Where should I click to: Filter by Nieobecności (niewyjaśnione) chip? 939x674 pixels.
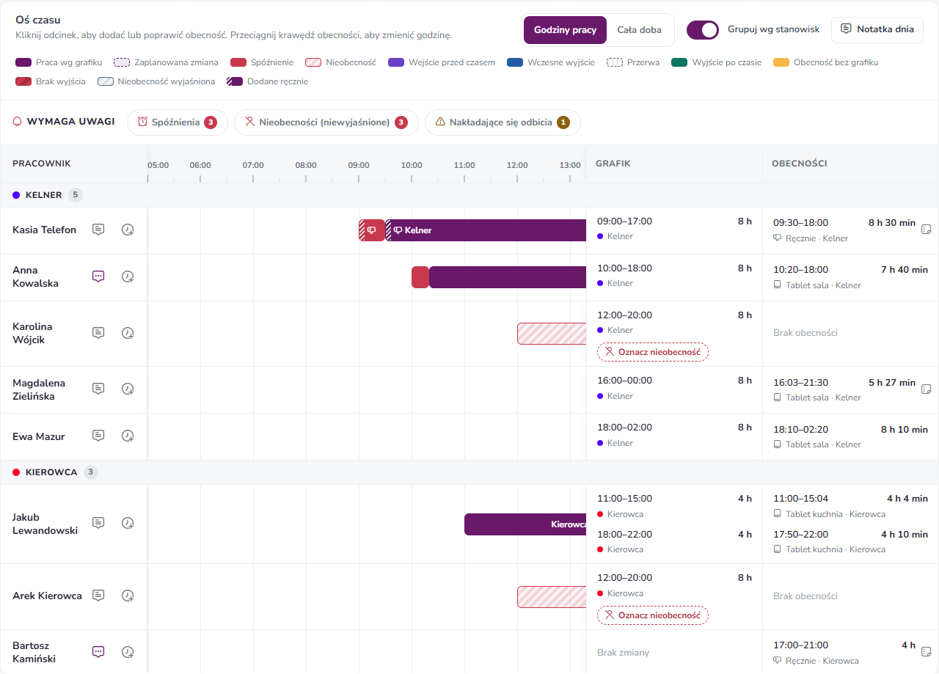[326, 122]
